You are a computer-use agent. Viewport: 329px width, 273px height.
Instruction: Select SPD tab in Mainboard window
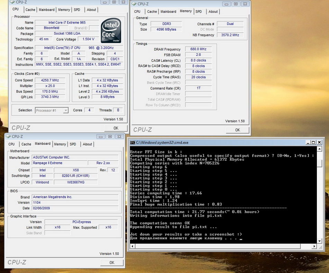[73, 144]
